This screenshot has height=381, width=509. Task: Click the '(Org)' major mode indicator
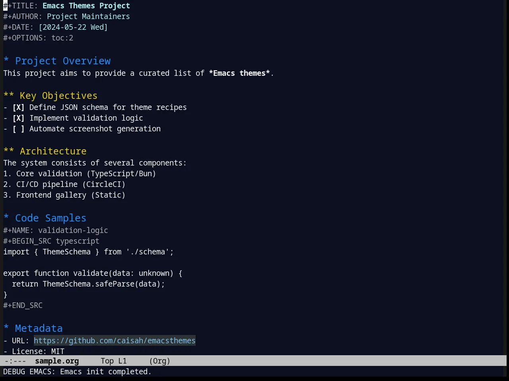pos(160,361)
